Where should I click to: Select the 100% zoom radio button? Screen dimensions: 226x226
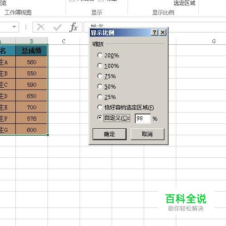[100, 66]
